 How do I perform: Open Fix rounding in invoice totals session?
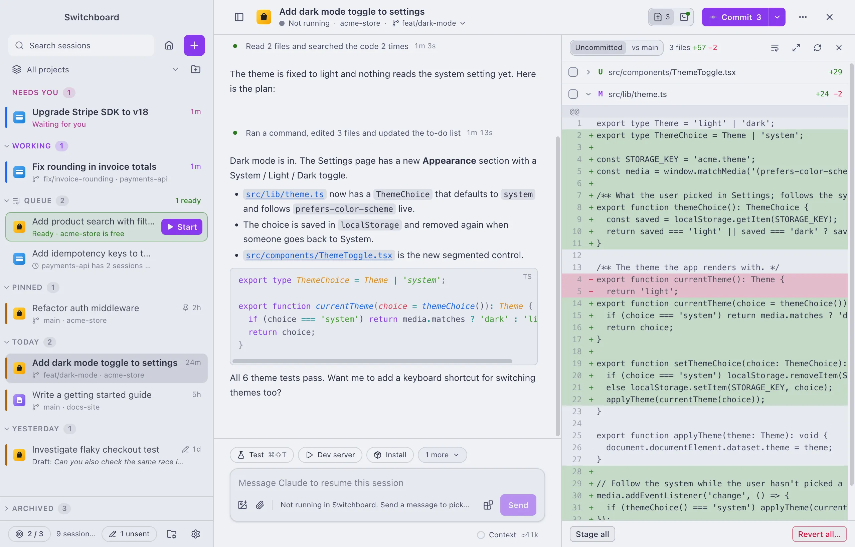[x=107, y=172]
